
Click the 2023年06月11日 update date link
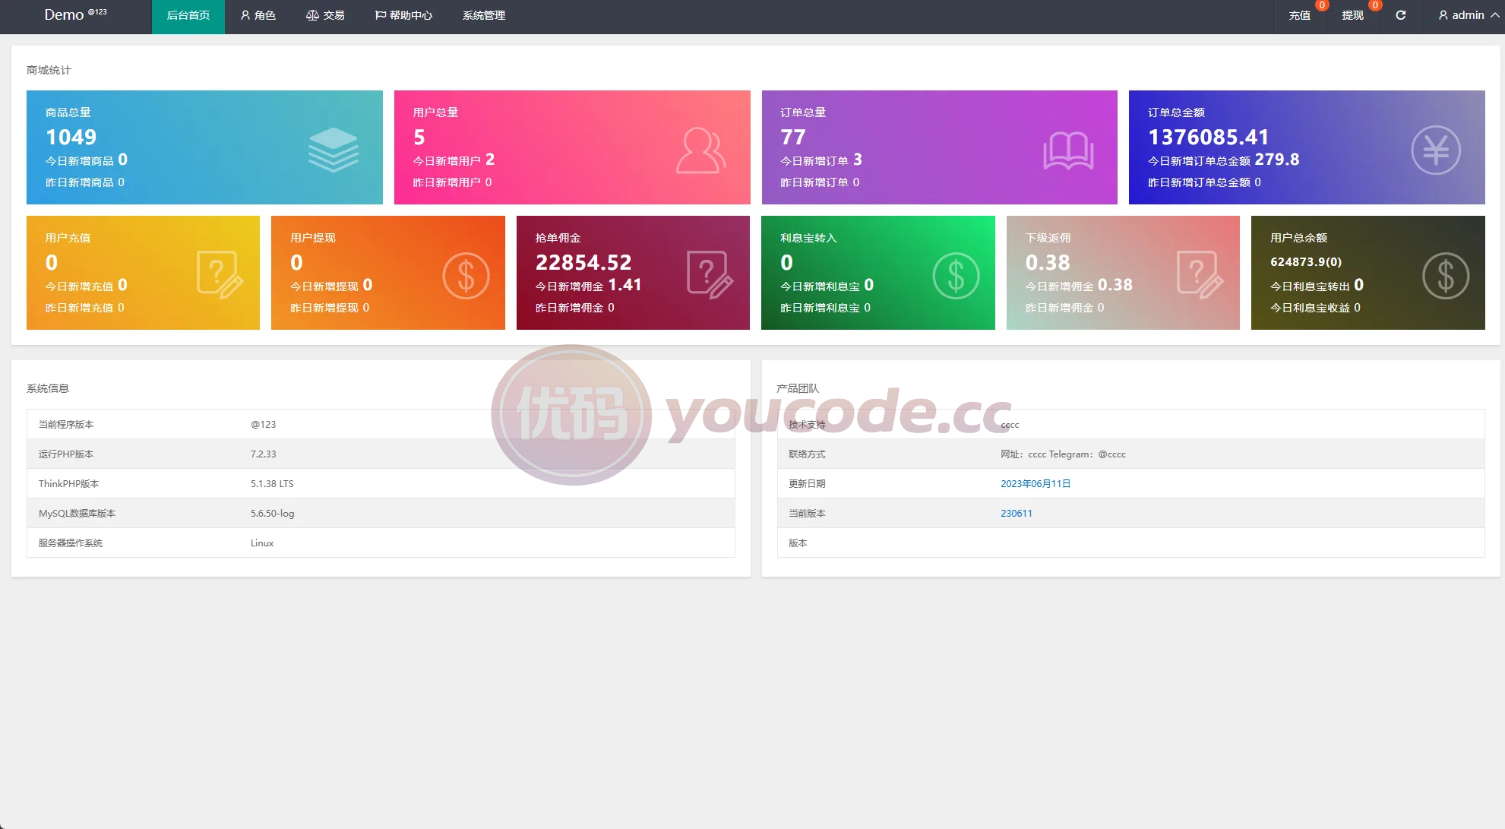point(1035,484)
